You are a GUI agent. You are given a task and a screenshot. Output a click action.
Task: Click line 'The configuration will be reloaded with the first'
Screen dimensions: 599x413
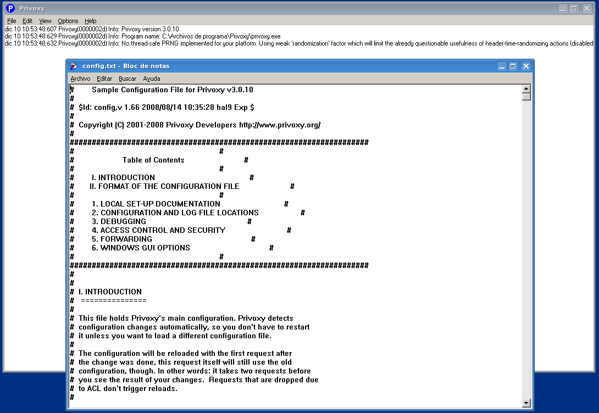(x=185, y=354)
